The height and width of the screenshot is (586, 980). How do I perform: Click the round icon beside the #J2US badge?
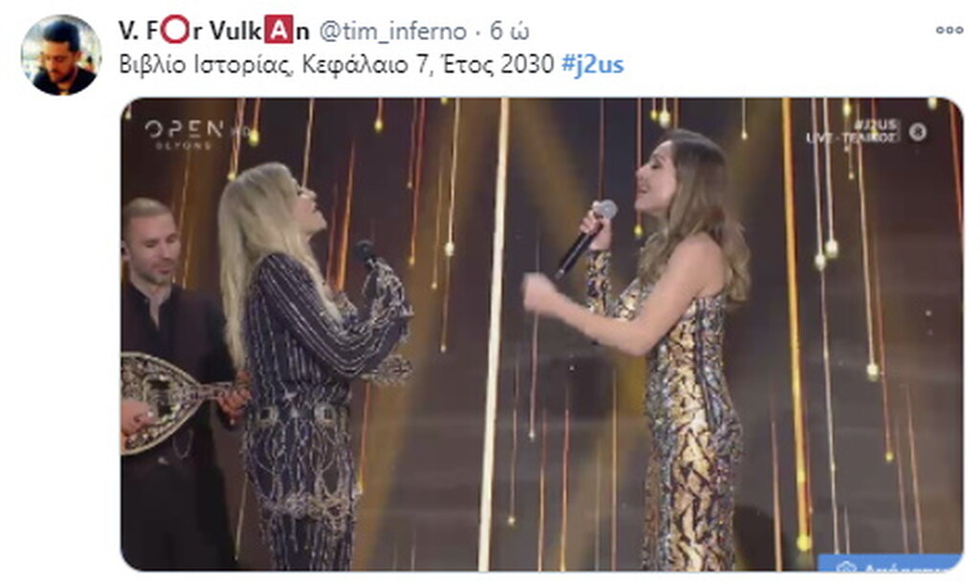(x=918, y=132)
